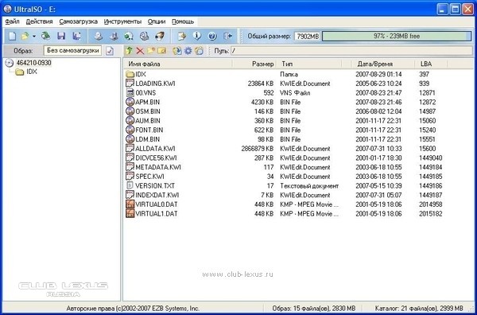The height and width of the screenshot is (315, 477).
Task: Go up one level with green arrow
Action: coord(129,51)
